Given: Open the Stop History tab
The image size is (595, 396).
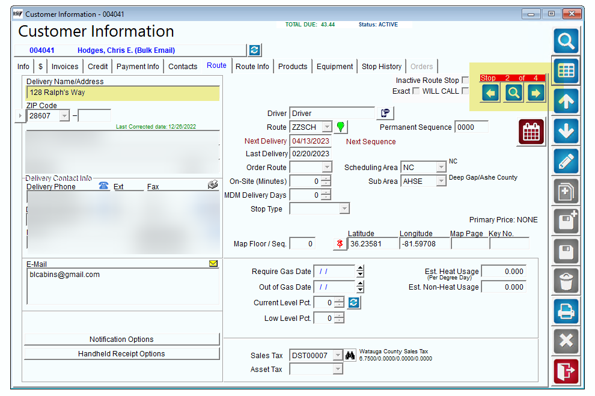Looking at the screenshot, I should point(382,66).
